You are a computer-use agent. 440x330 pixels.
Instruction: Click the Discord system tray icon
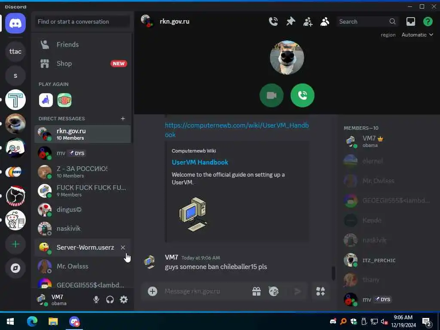tap(333, 321)
